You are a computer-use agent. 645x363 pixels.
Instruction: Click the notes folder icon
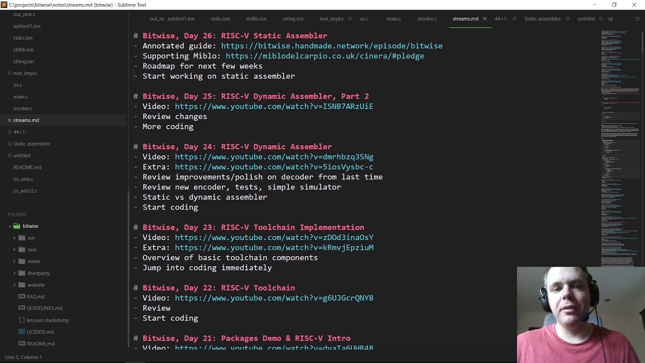pos(22,261)
